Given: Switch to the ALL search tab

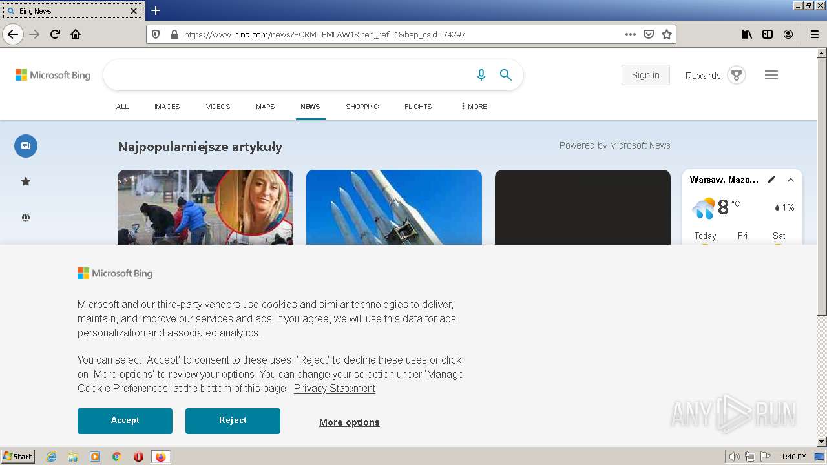Looking at the screenshot, I should tap(122, 107).
